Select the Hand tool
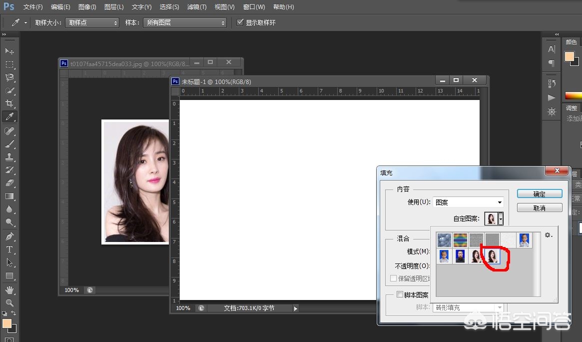This screenshot has width=582, height=342. pyautogui.click(x=10, y=289)
